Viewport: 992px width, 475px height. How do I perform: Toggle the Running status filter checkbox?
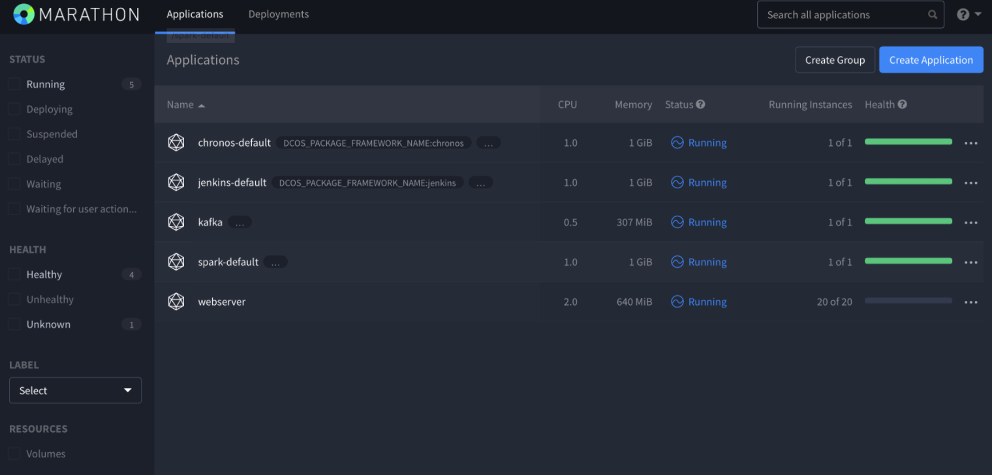pos(14,84)
